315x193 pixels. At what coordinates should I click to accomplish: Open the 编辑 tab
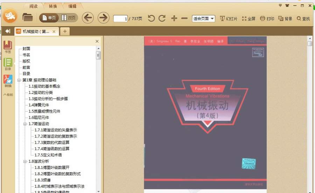click(x=72, y=6)
